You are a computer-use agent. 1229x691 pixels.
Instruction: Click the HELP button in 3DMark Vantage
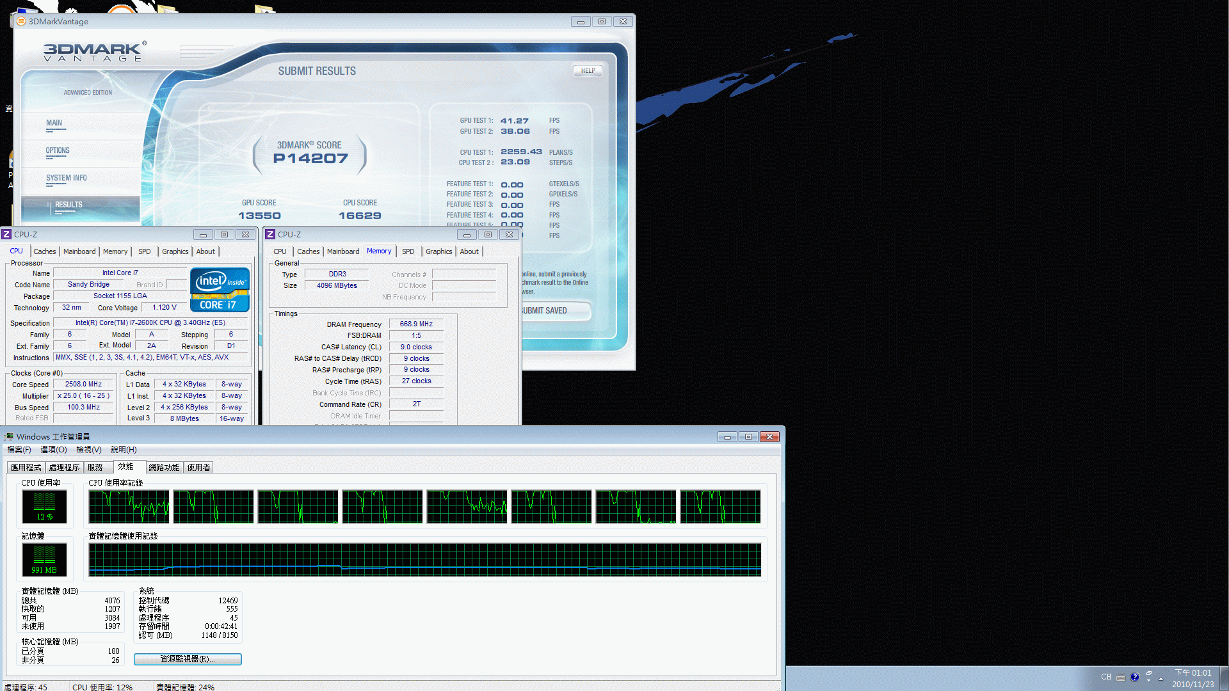coord(588,71)
